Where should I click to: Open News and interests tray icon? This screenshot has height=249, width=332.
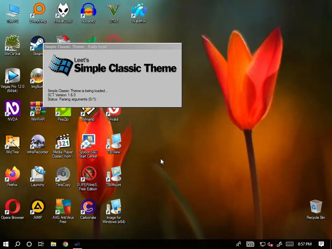(x=250, y=244)
